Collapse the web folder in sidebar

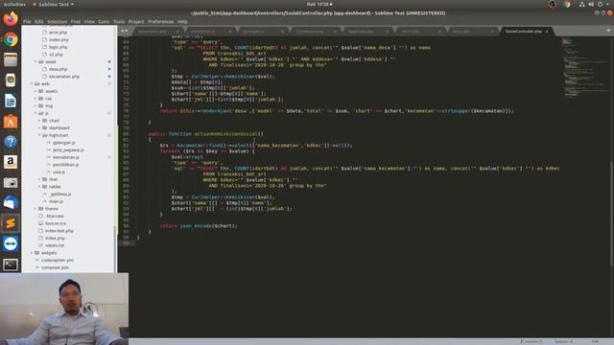[x=32, y=83]
